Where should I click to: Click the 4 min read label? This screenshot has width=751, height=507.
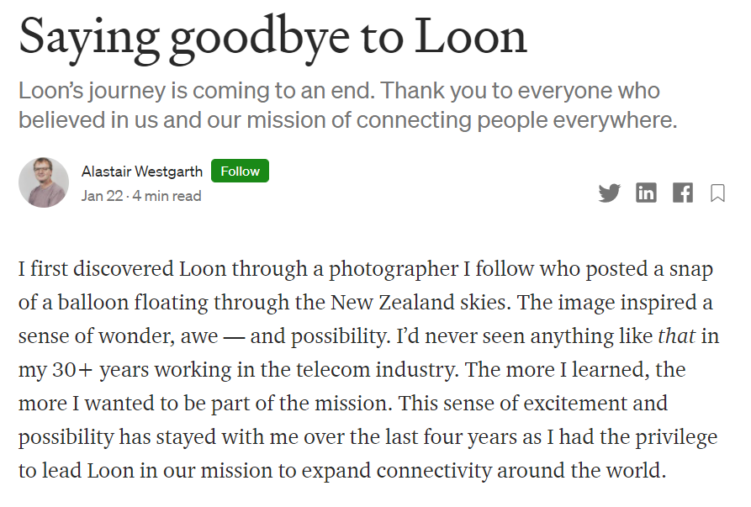[x=167, y=196]
